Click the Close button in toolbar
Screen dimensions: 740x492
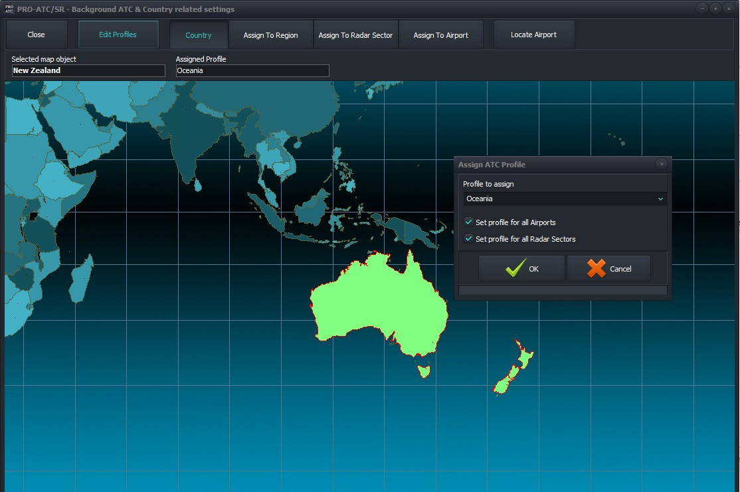click(x=36, y=35)
